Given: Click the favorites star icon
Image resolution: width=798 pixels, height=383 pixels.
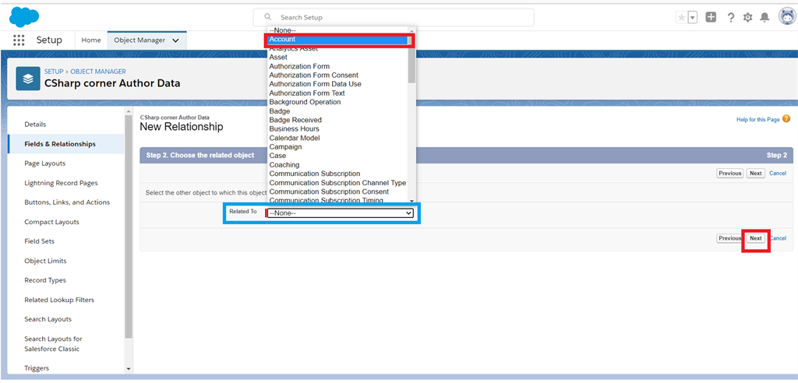Looking at the screenshot, I should [681, 17].
